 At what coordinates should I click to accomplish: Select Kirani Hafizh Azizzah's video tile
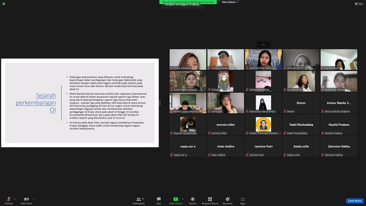click(188, 81)
